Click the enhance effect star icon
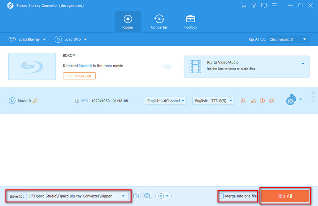Image resolution: width=318 pixels, height=206 pixels. pos(243,101)
